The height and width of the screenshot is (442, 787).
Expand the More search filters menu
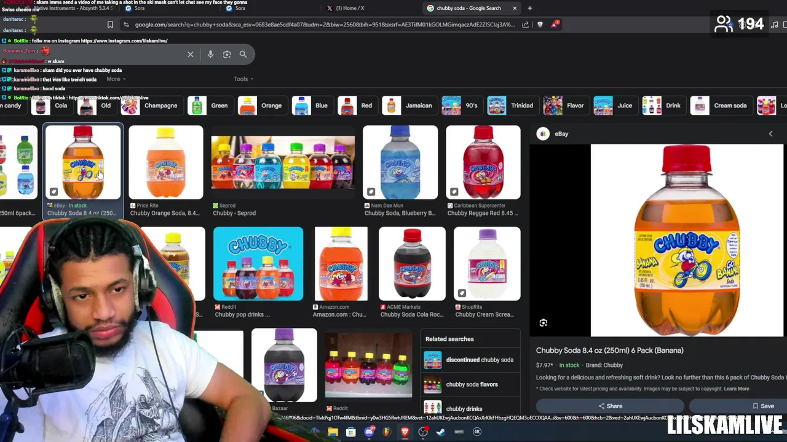click(116, 79)
